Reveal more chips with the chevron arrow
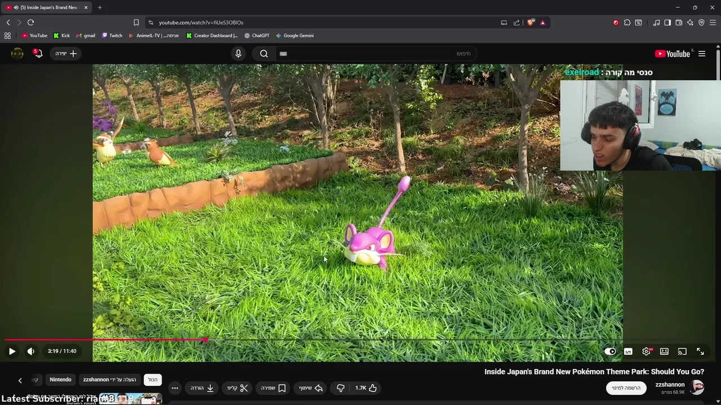The height and width of the screenshot is (405, 721). 20,380
